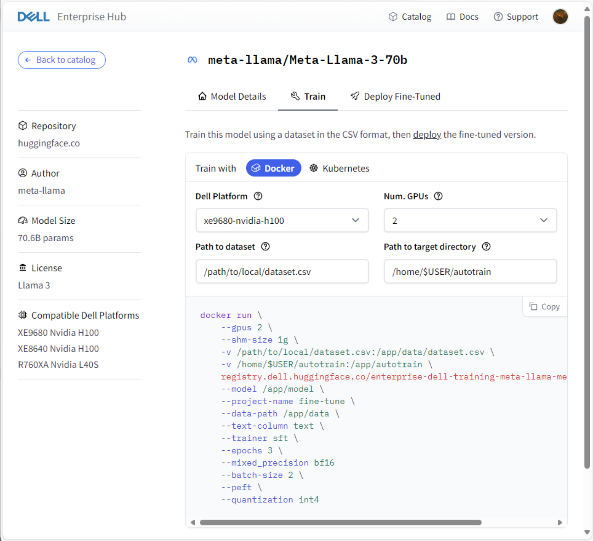
Task: Click the --quantization int4 code line
Action: (x=270, y=500)
